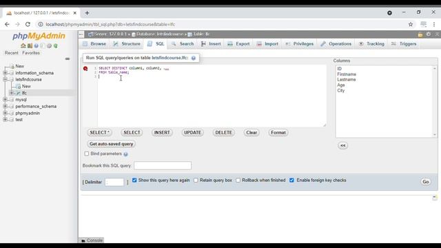Open the Tracking tab
The image size is (441, 248).
[371, 44]
